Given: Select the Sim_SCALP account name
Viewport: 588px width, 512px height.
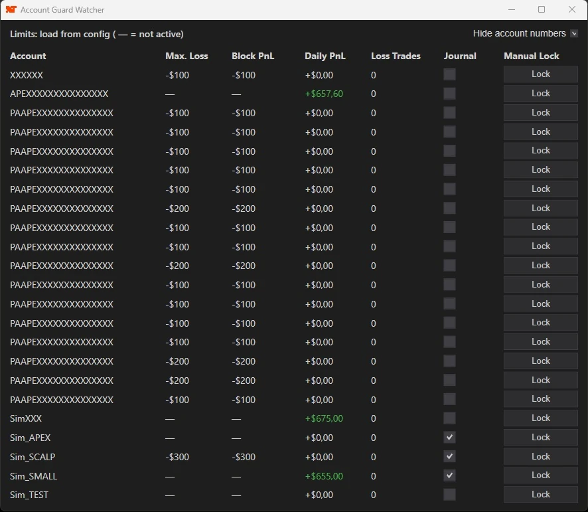Looking at the screenshot, I should [33, 457].
